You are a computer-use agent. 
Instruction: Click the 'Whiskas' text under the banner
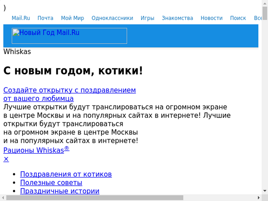tap(17, 52)
